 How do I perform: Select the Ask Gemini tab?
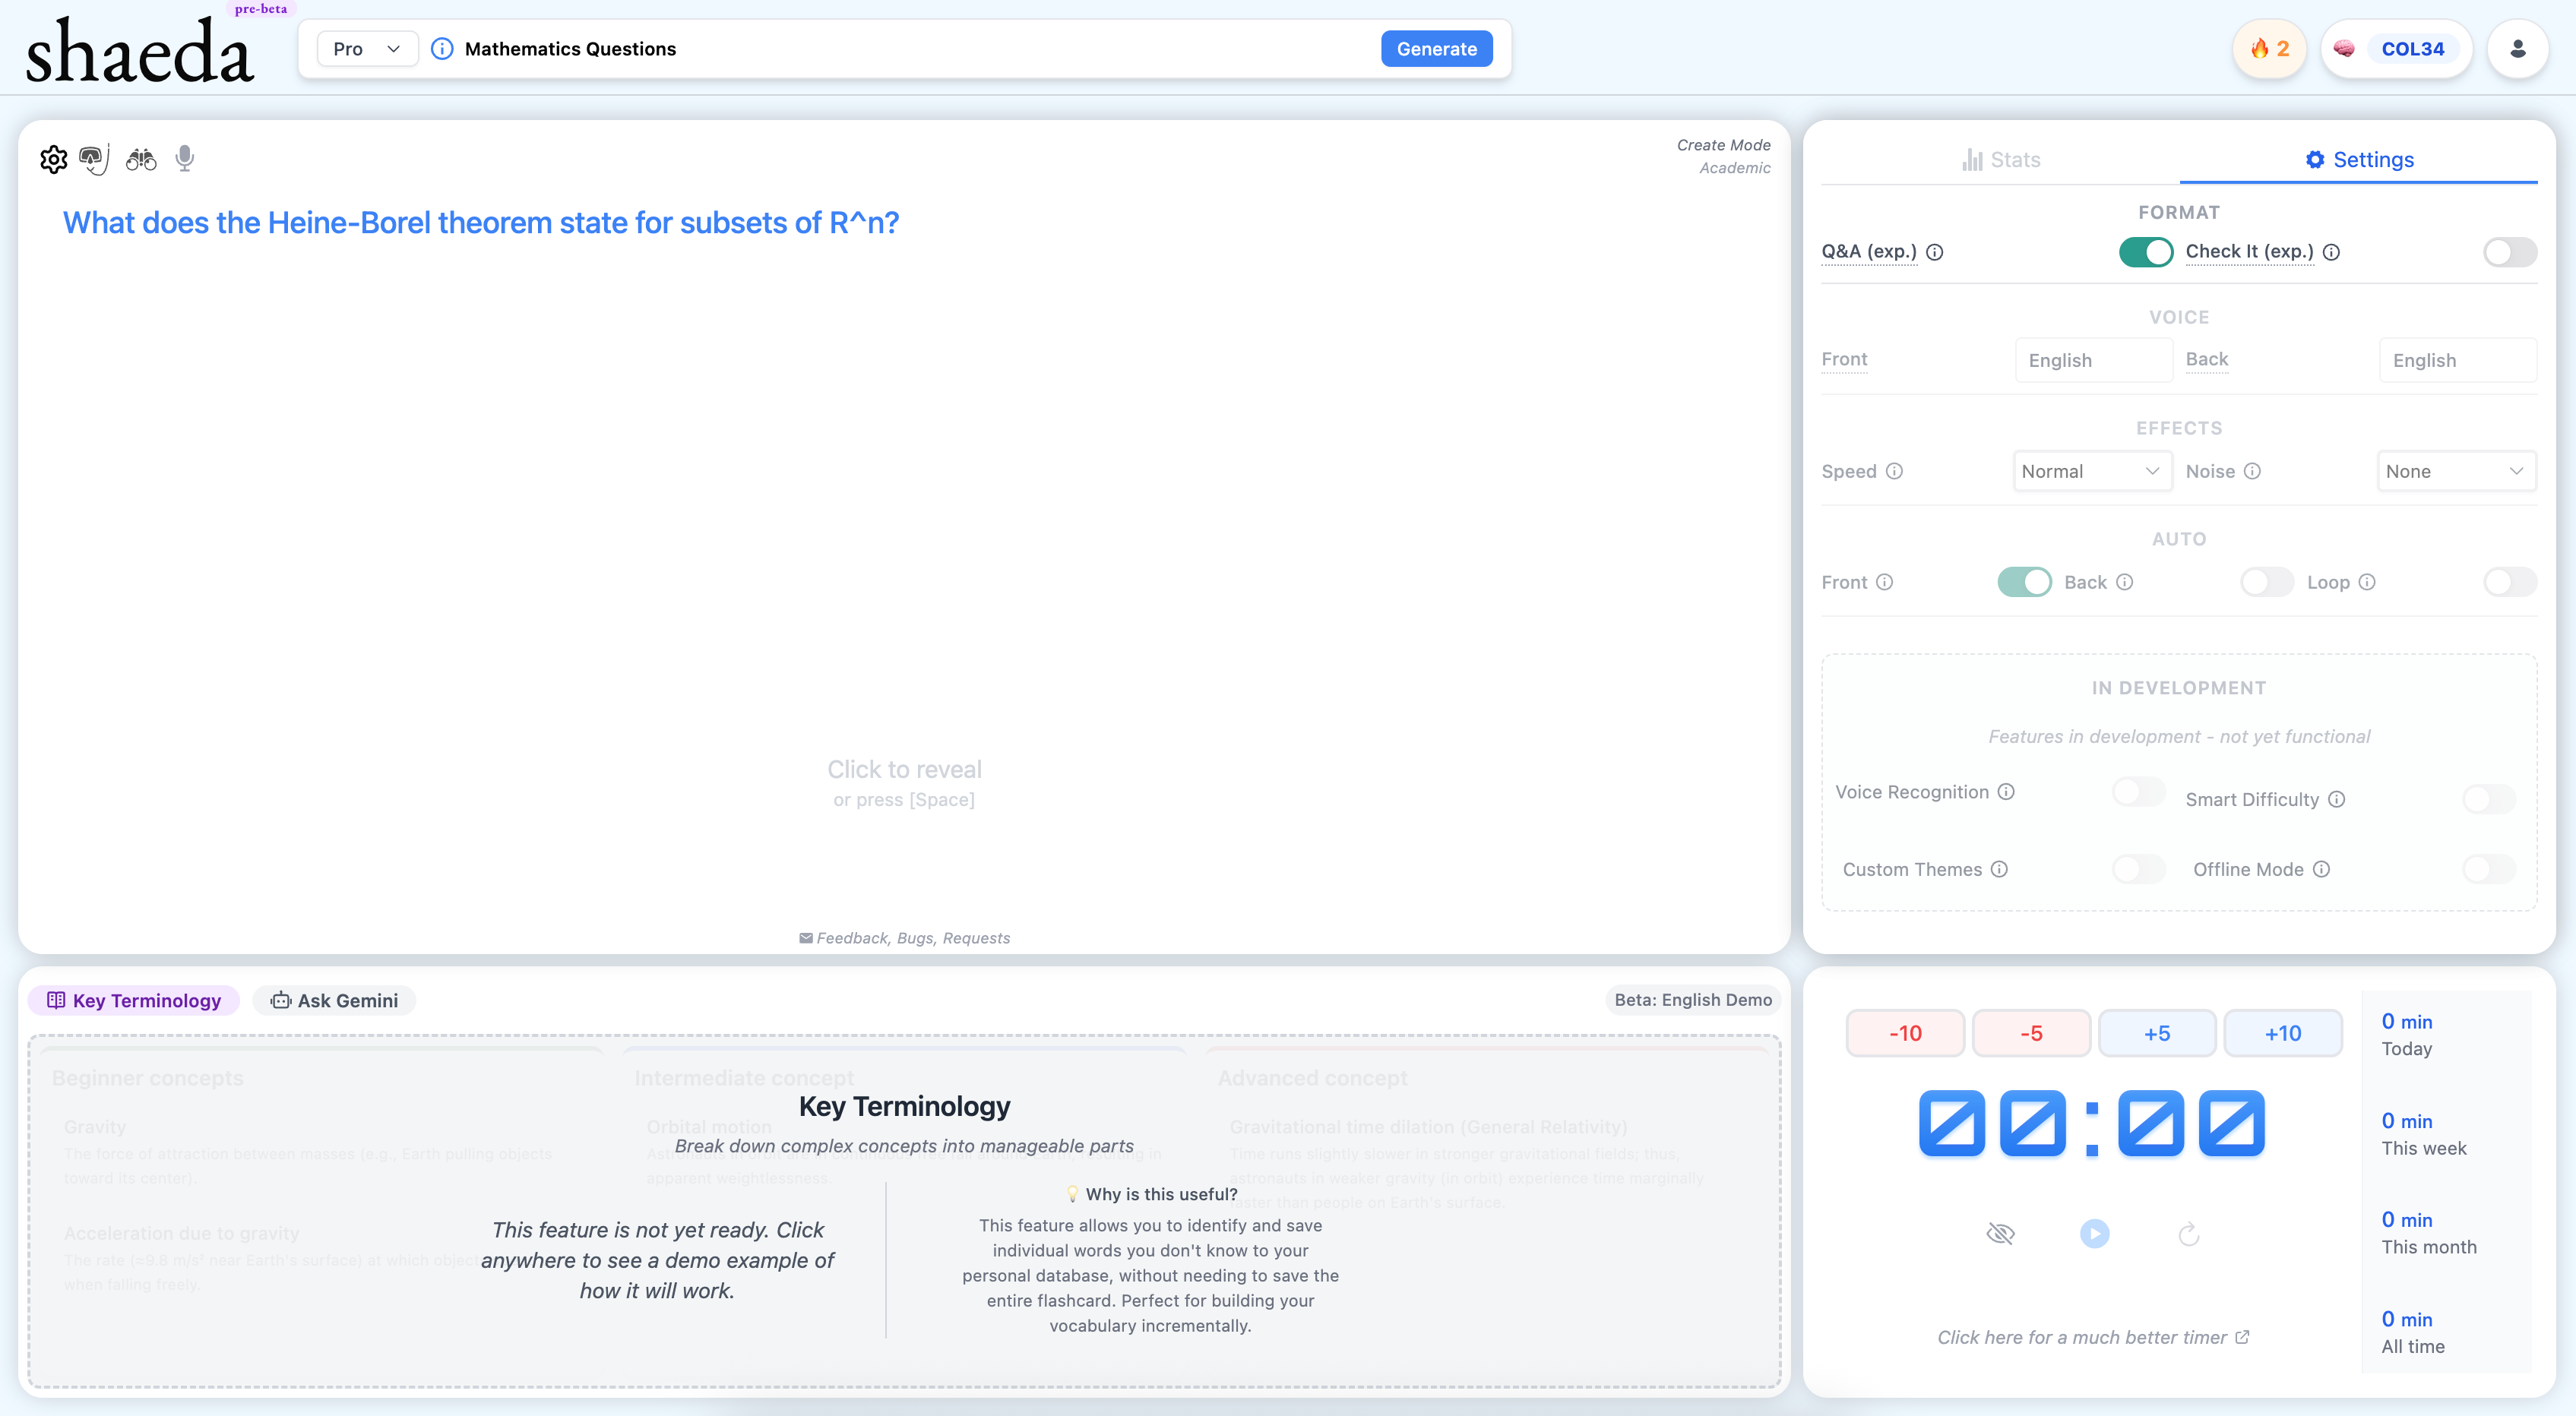(334, 1001)
